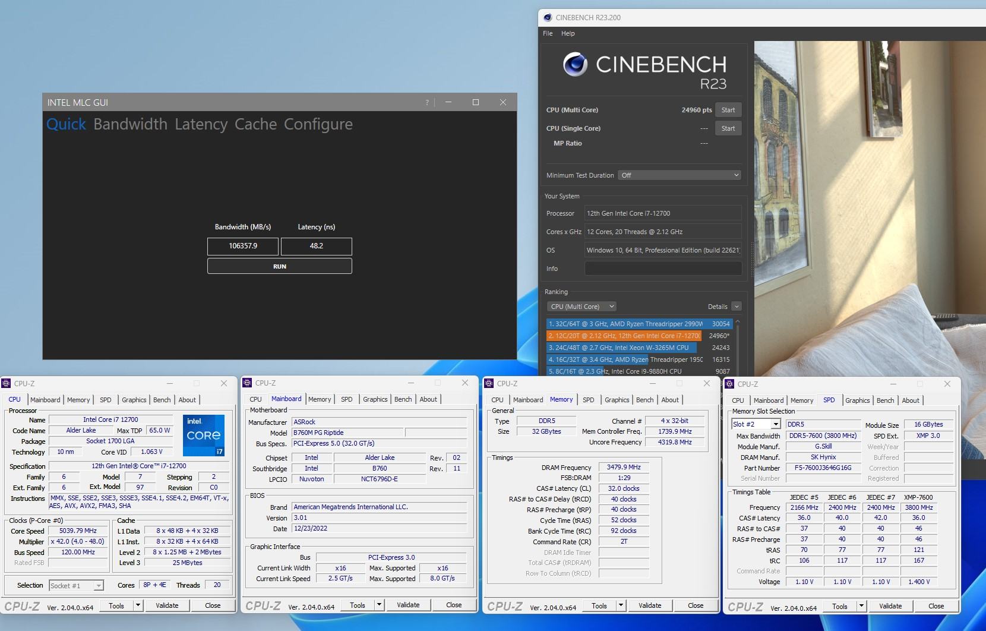Open the Cinebench File menu
Image resolution: width=986 pixels, height=631 pixels.
(548, 33)
